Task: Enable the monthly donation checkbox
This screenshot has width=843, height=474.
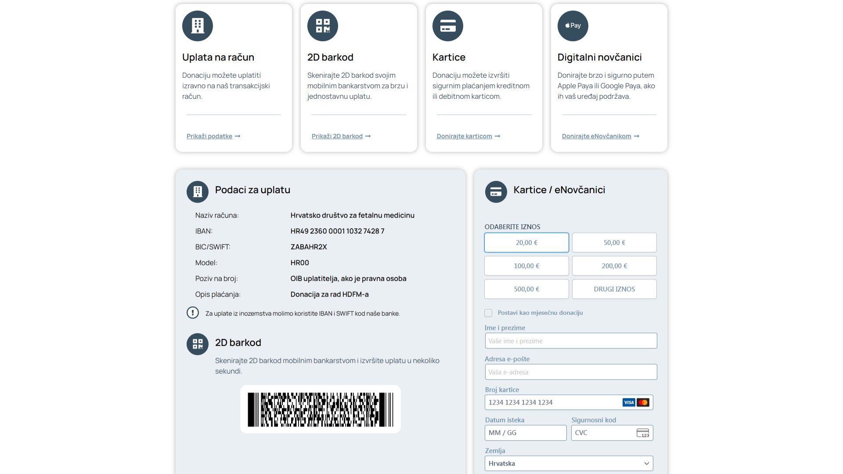Action: tap(488, 313)
